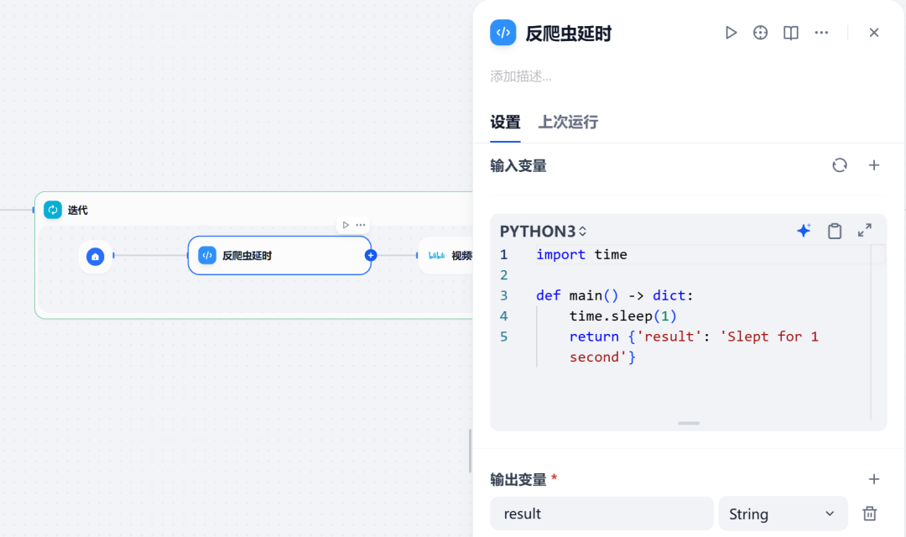Switch to the 设置 tab

tap(505, 123)
